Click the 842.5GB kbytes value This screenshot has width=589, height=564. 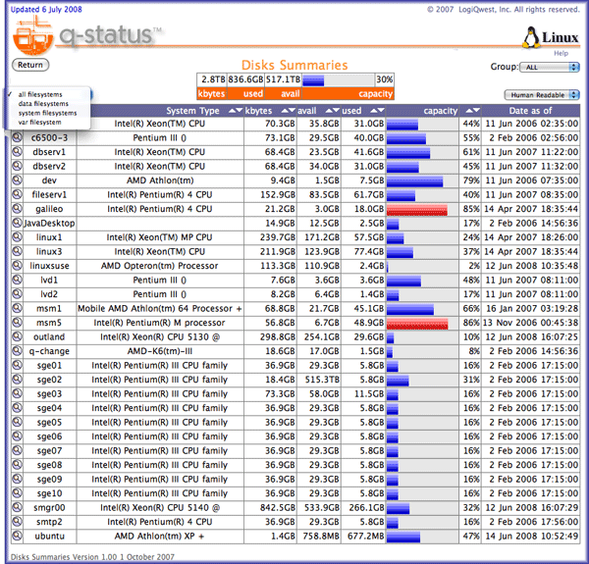coord(277,508)
